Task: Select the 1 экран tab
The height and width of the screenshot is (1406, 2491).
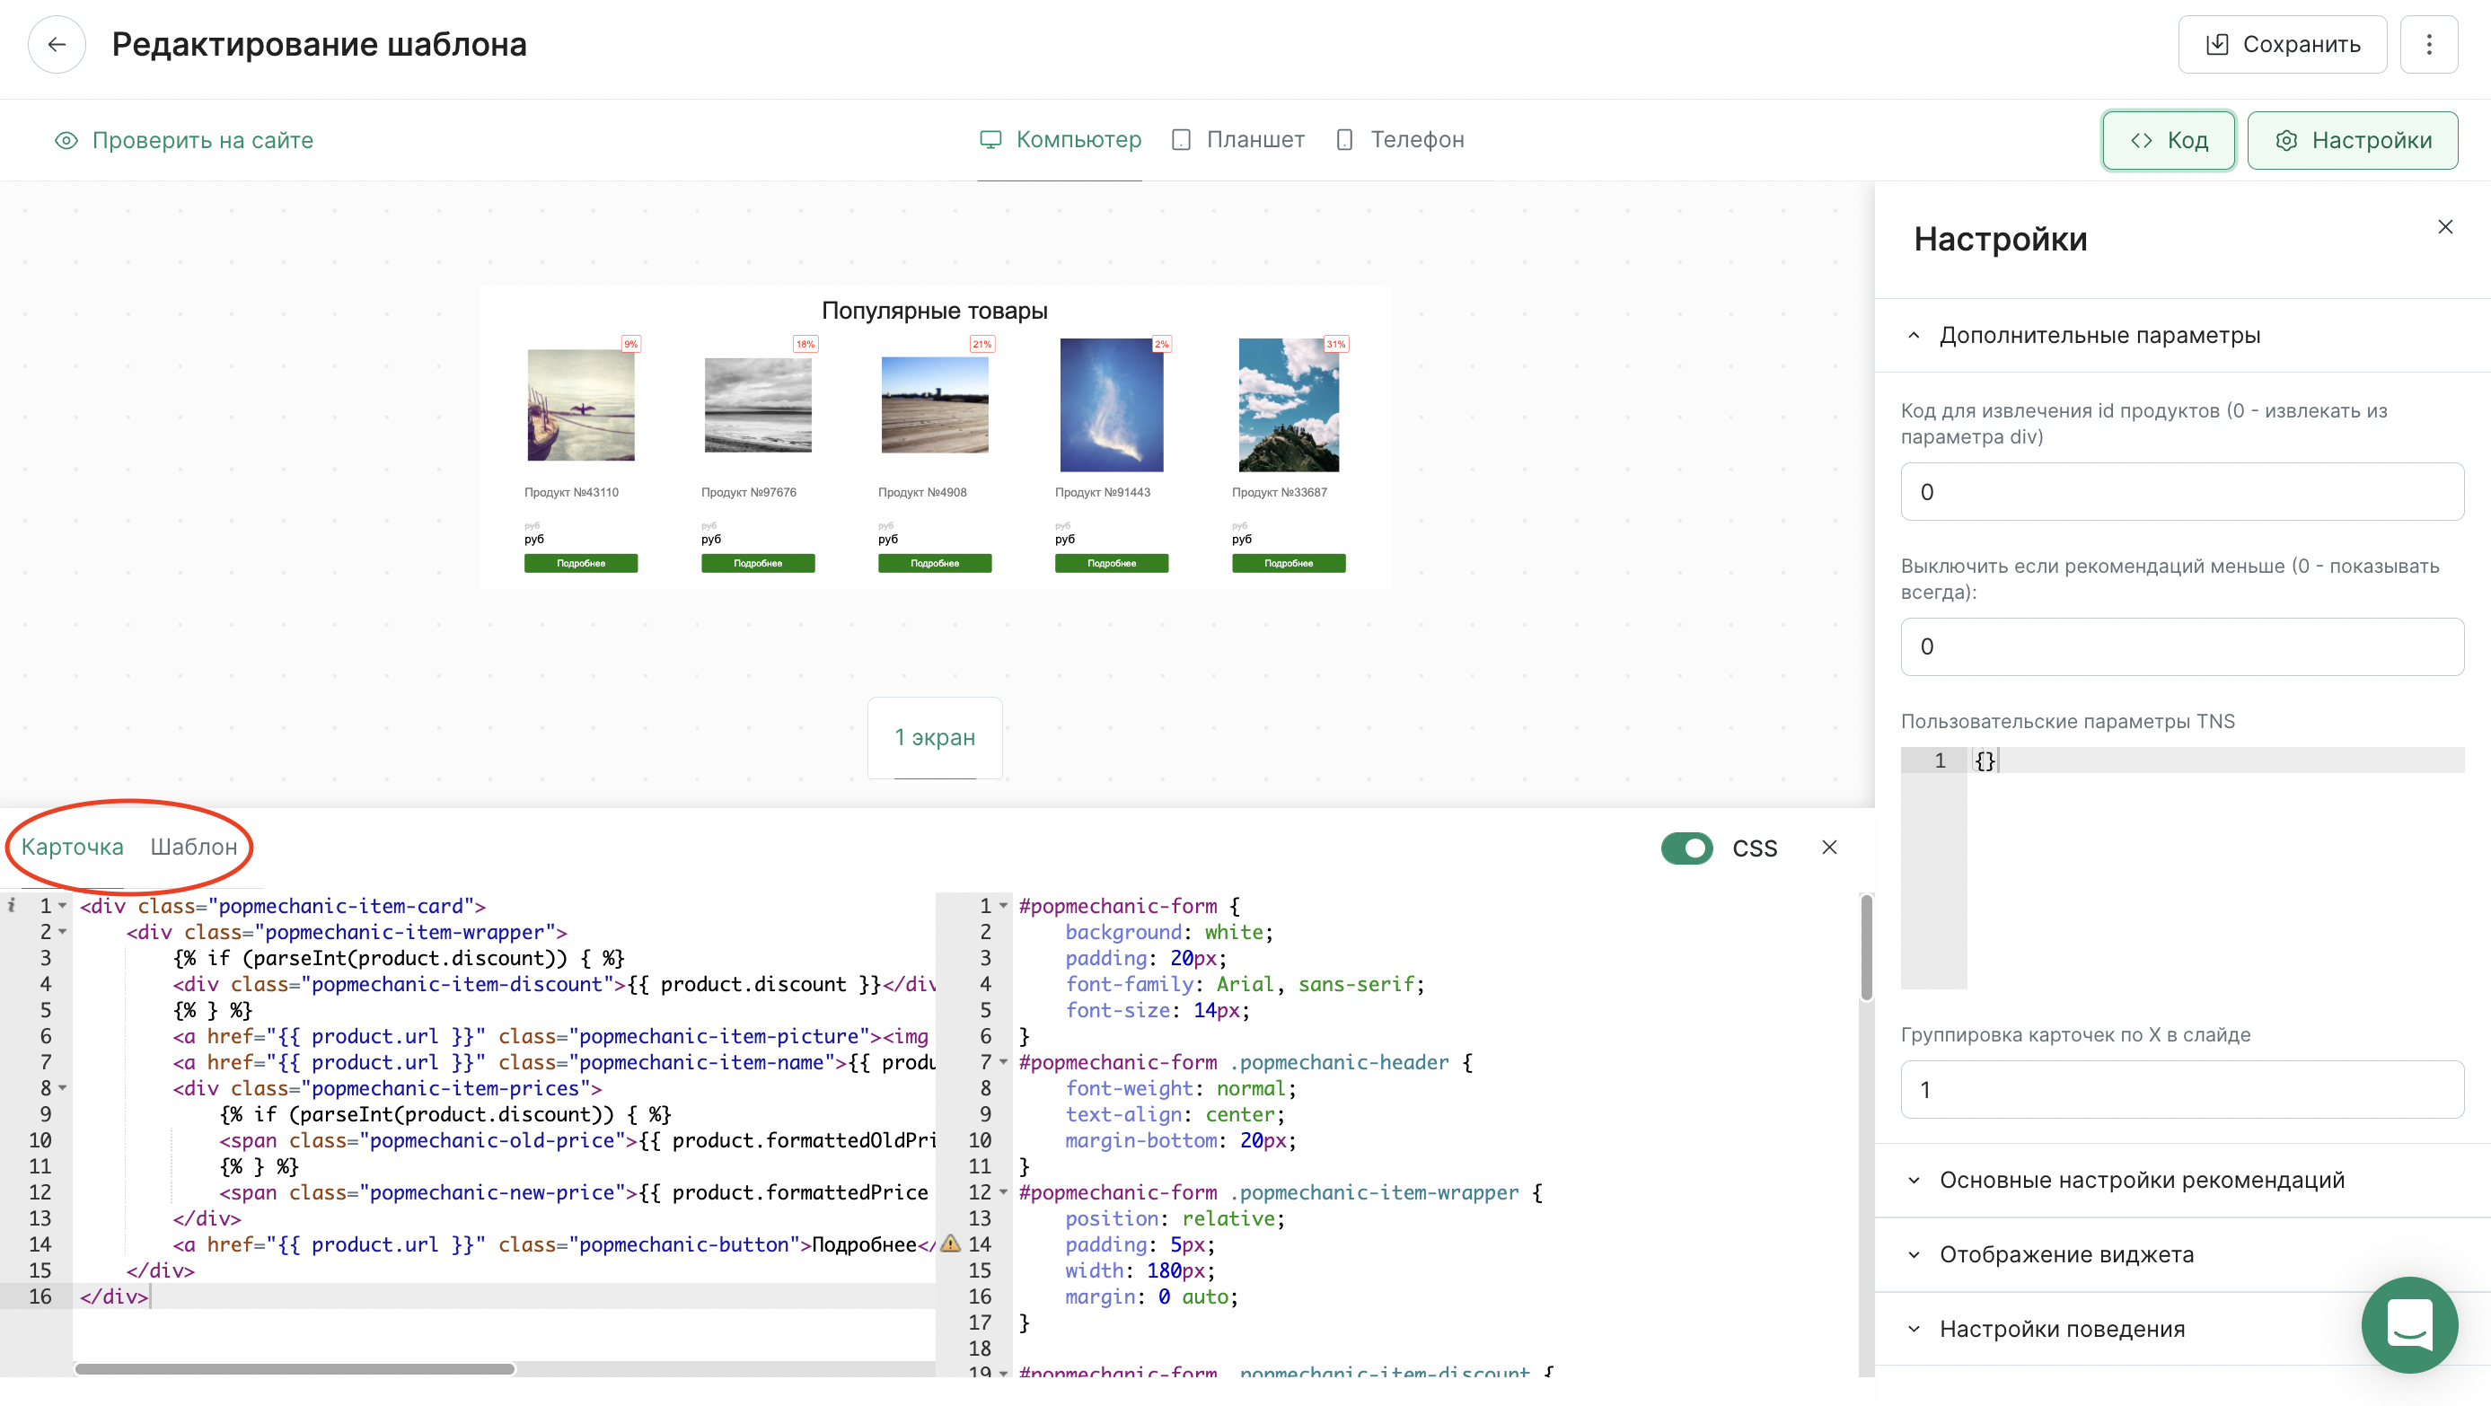Action: [934, 738]
